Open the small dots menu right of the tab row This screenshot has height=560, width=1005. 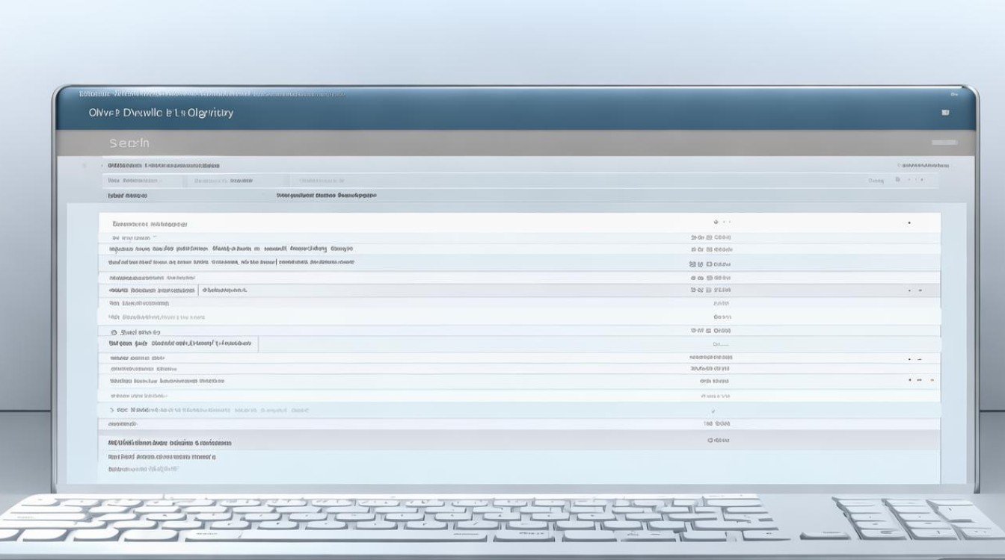[915, 180]
